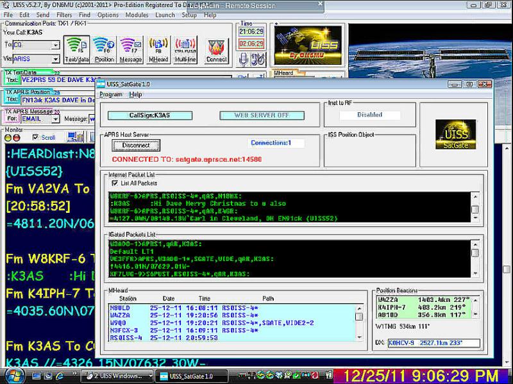Select the W4ZZA row in MHeard list
Screen dimensions: 513x384
tap(231, 315)
